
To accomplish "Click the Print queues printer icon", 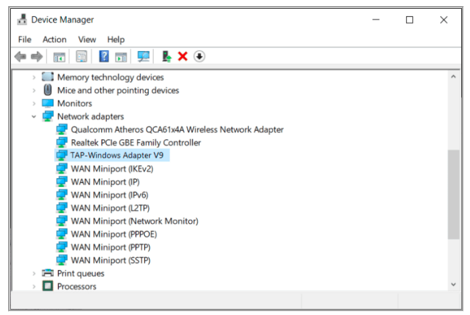I will (48, 273).
